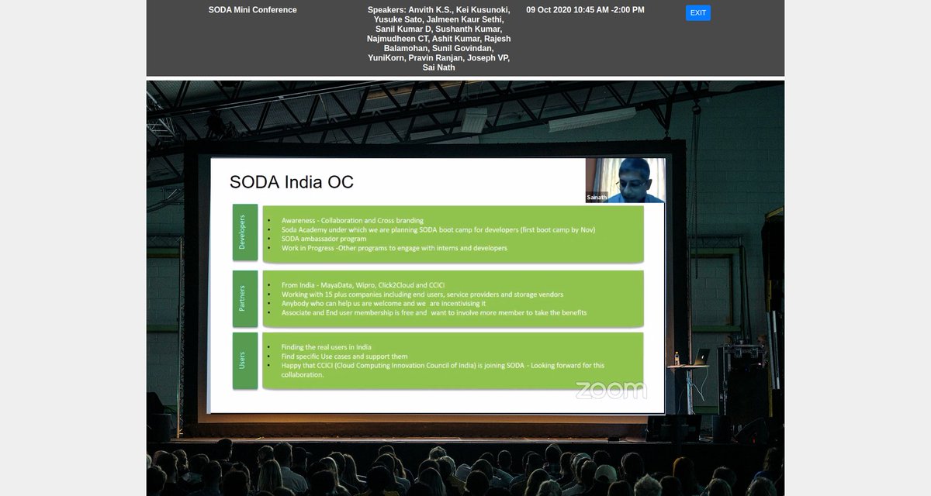This screenshot has height=496, width=931.
Task: Click the 'SODA India OC' slide heading
Action: (x=292, y=182)
